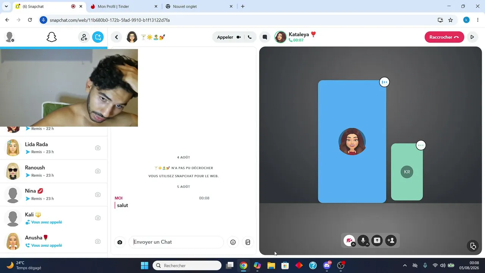This screenshot has width=485, height=273.
Task: Click the Appeler call label
Action: pyautogui.click(x=225, y=37)
